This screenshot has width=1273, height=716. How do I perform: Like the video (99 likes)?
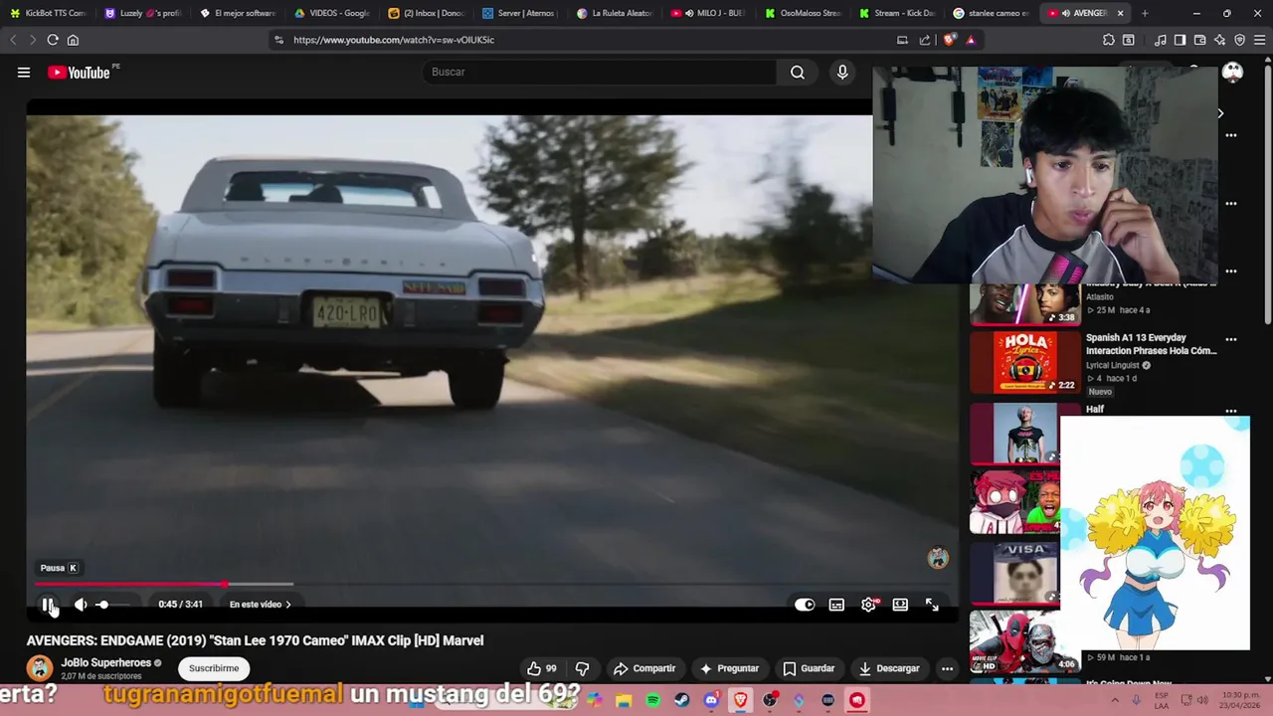tap(542, 668)
